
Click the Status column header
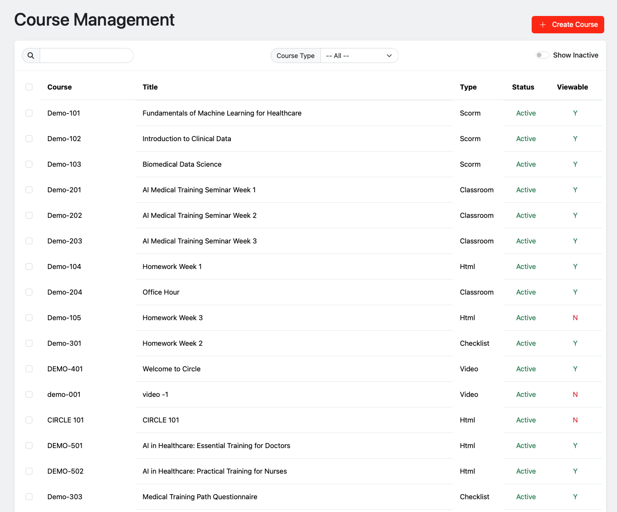(523, 87)
